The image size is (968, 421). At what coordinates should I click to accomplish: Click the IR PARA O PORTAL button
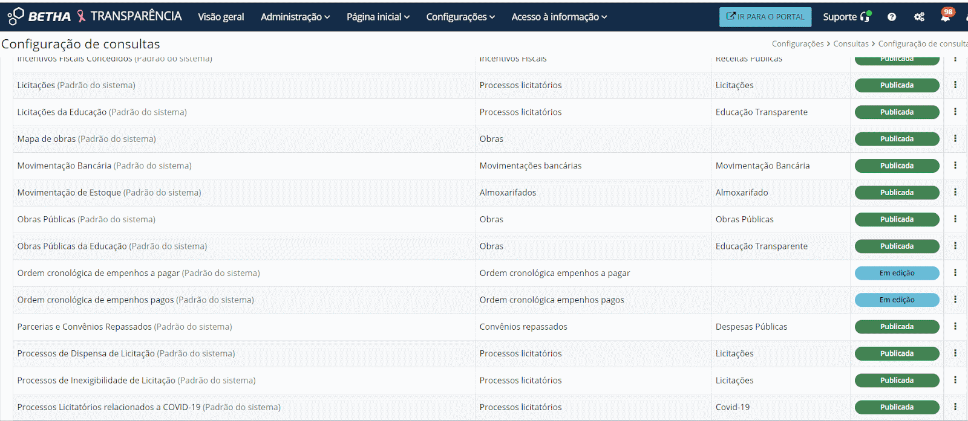pyautogui.click(x=765, y=17)
